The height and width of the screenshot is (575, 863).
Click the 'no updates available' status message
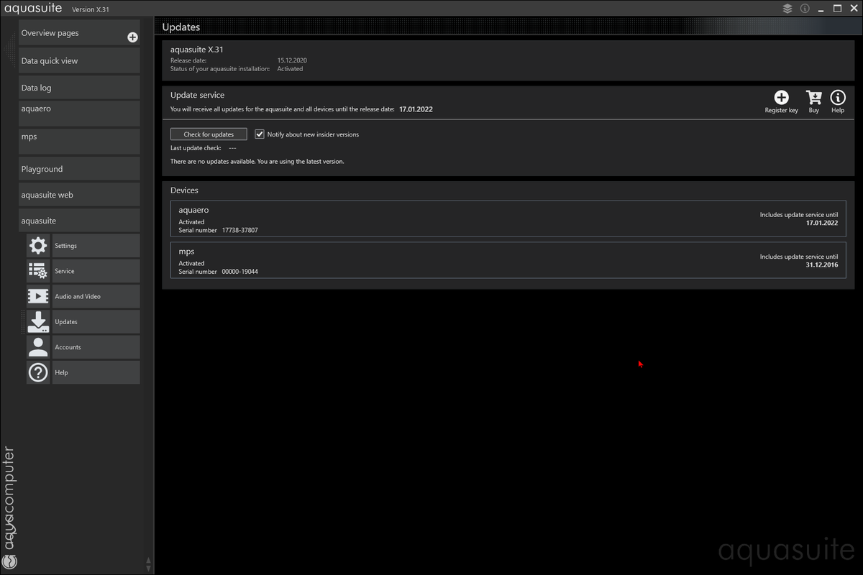pos(257,162)
